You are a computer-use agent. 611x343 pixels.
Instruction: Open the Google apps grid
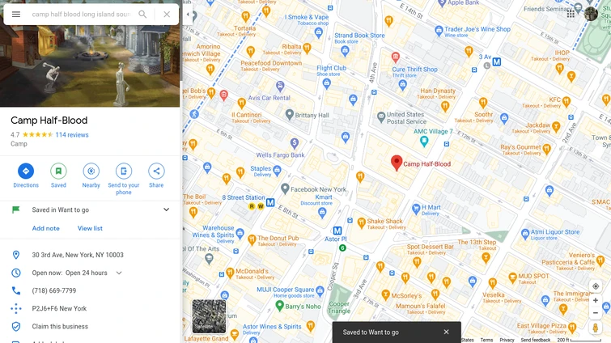pyautogui.click(x=571, y=15)
